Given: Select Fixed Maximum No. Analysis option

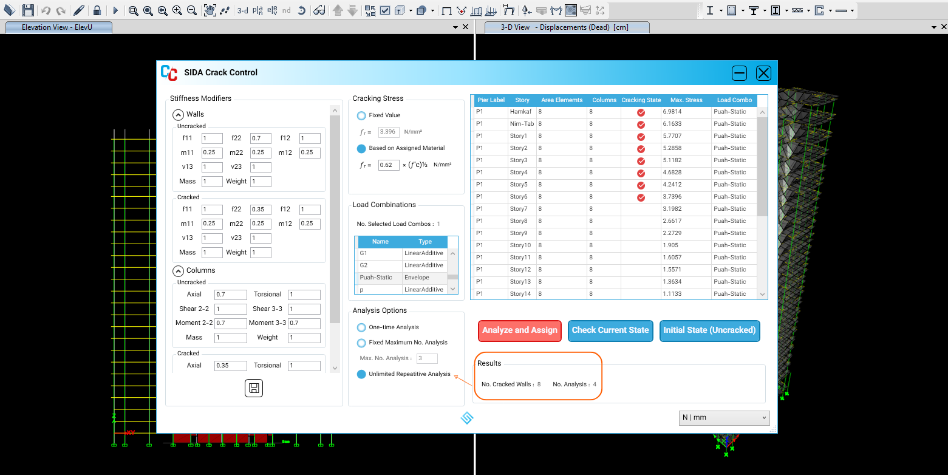Looking at the screenshot, I should coord(361,343).
